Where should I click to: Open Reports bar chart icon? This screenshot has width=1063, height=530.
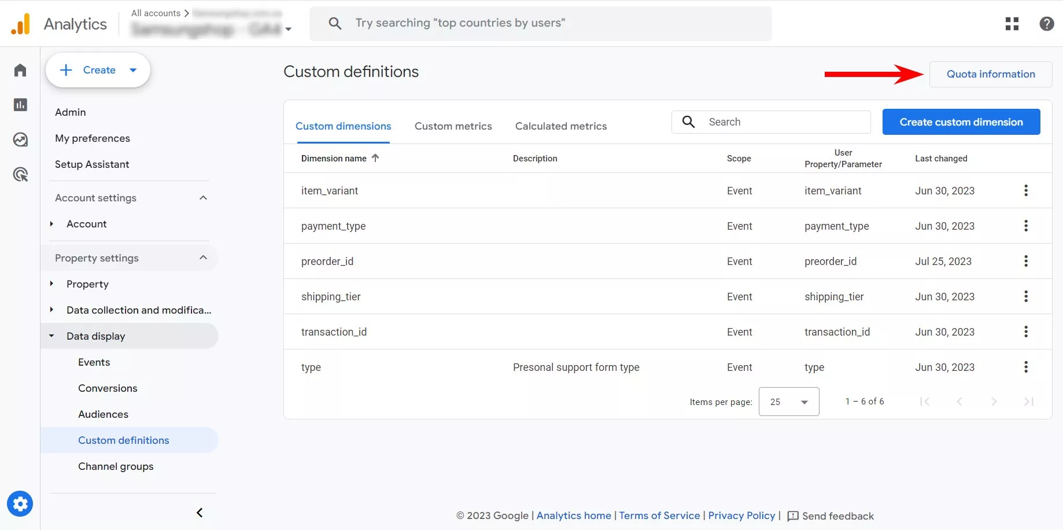point(20,105)
